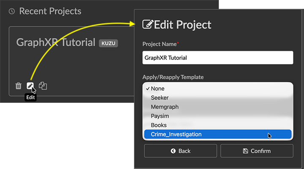Click the clock icon beside Recent Projects
The image size is (304, 169).
coord(12,11)
